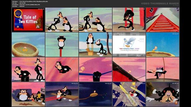
Task: Open the 'A Tale of Two Kitties' title card thumbnail
Action: (28, 20)
